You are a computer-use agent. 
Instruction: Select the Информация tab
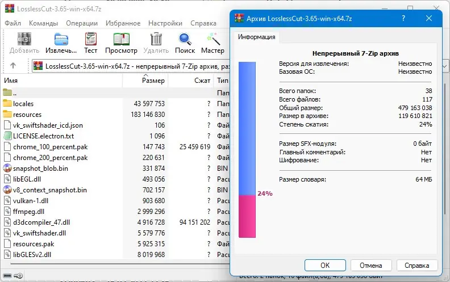tap(257, 37)
